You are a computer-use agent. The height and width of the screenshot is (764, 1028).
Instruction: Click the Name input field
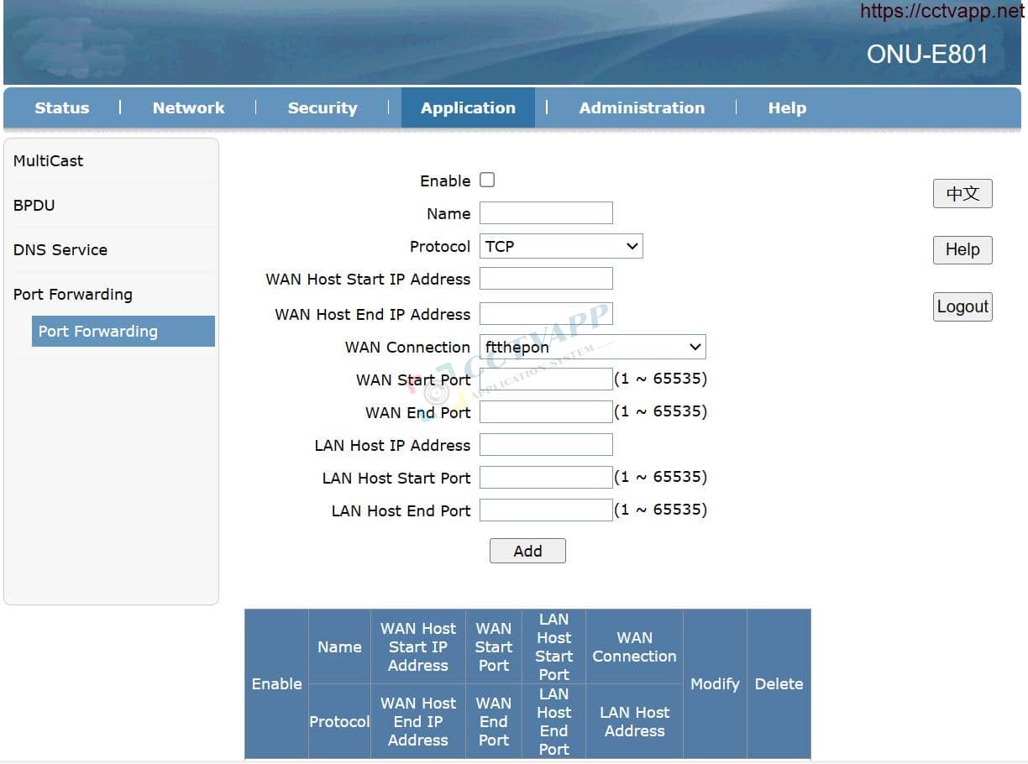pyautogui.click(x=546, y=213)
